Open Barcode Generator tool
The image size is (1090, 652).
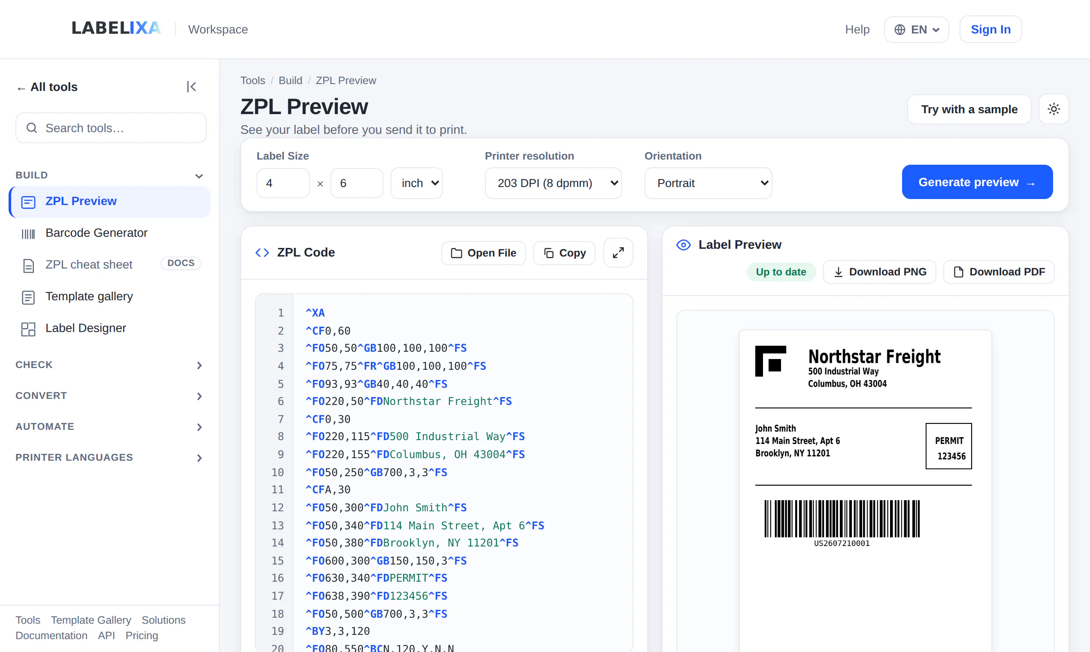tap(109, 233)
